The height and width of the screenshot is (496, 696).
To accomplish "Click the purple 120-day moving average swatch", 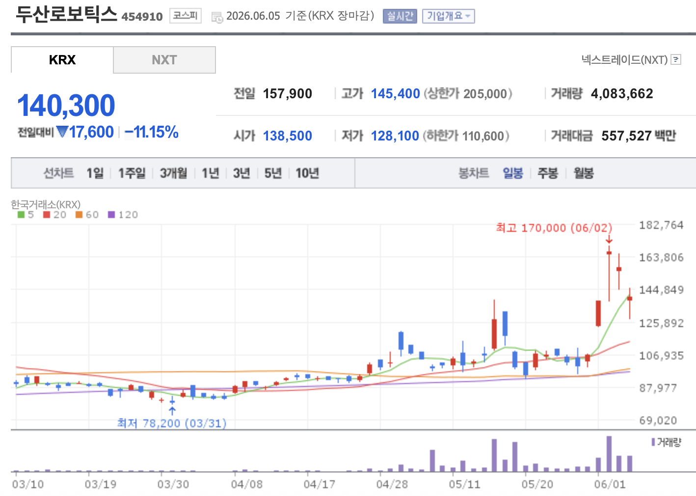I will click(x=111, y=215).
